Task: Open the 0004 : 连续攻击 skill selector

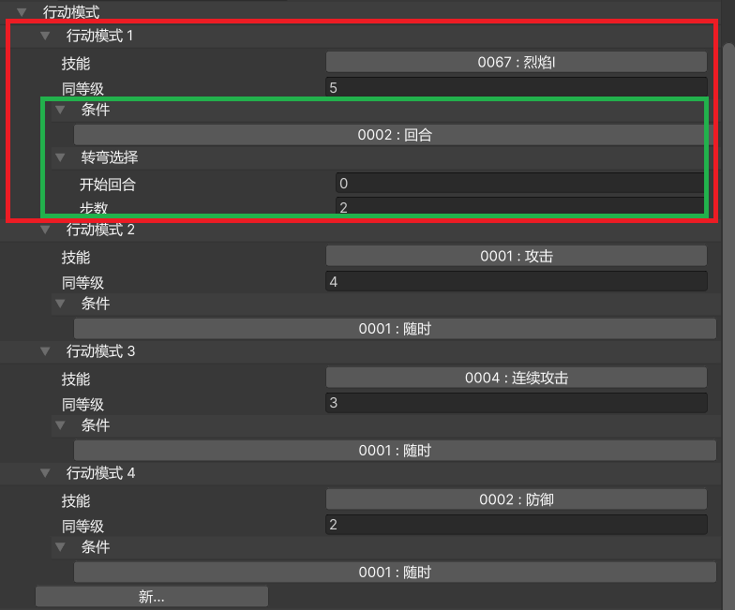Action: [x=516, y=379]
